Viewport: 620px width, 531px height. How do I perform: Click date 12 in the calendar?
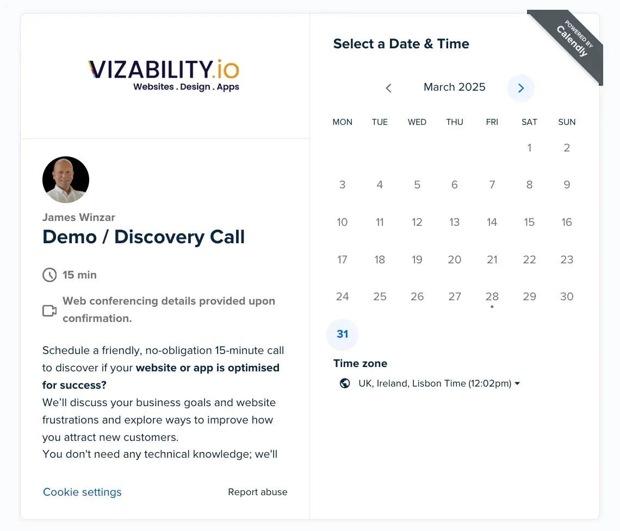point(417,222)
